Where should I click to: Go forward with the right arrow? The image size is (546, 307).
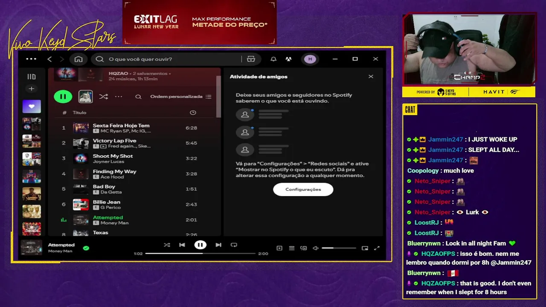[62, 59]
